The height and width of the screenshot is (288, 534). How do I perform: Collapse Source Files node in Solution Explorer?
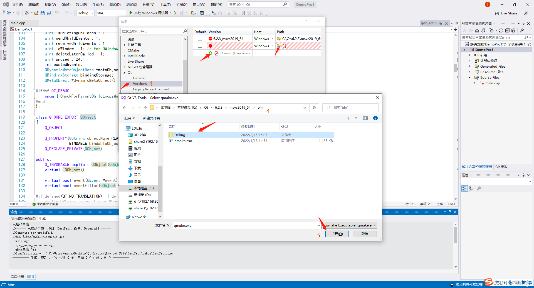(469, 78)
